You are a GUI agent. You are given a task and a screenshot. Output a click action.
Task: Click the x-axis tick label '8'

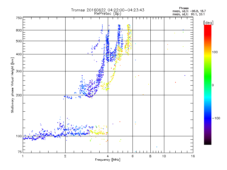point(150,156)
